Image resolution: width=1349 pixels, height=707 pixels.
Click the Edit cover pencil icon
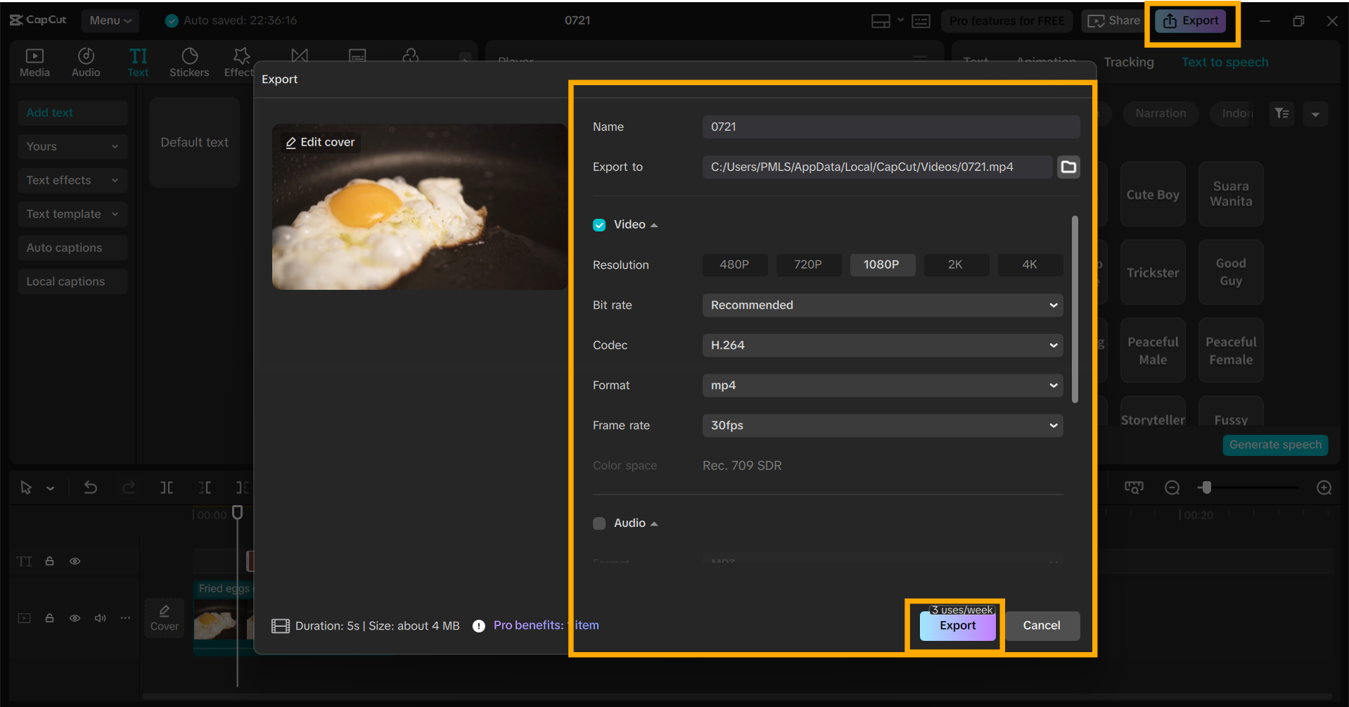pyautogui.click(x=291, y=143)
